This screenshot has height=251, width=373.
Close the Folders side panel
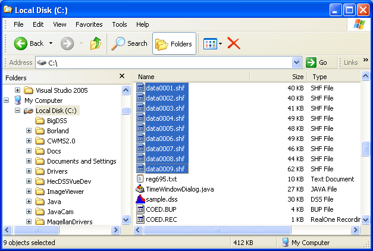[122, 76]
